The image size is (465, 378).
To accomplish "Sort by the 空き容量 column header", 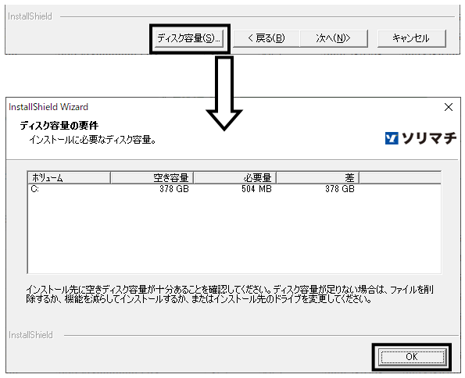I will [x=152, y=177].
